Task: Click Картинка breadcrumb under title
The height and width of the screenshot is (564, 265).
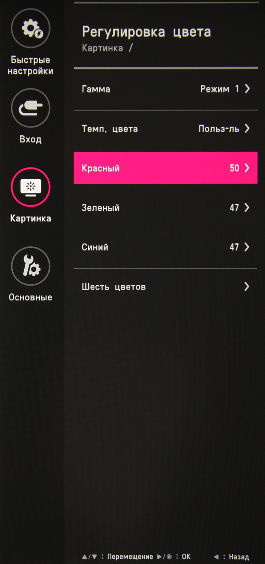Action: coord(102,48)
